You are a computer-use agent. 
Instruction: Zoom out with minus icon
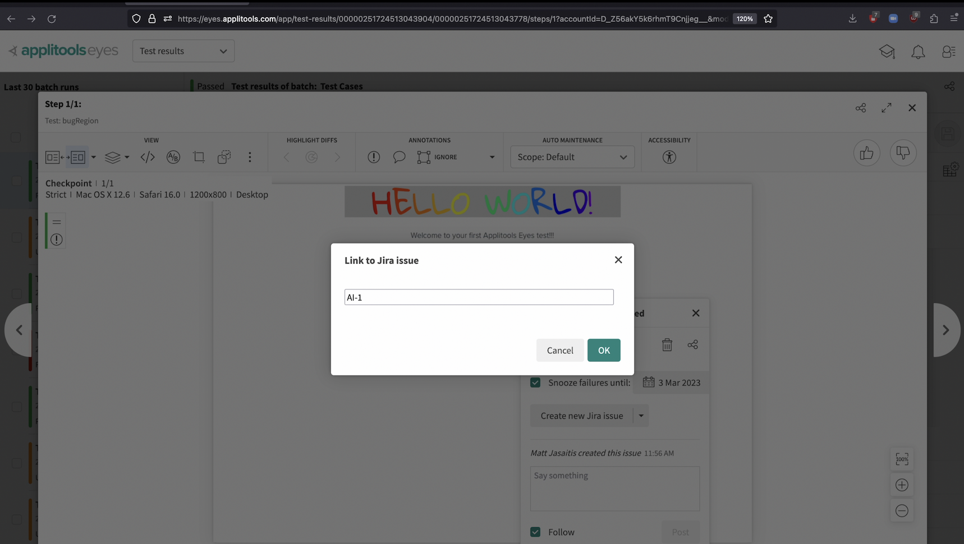pyautogui.click(x=902, y=511)
